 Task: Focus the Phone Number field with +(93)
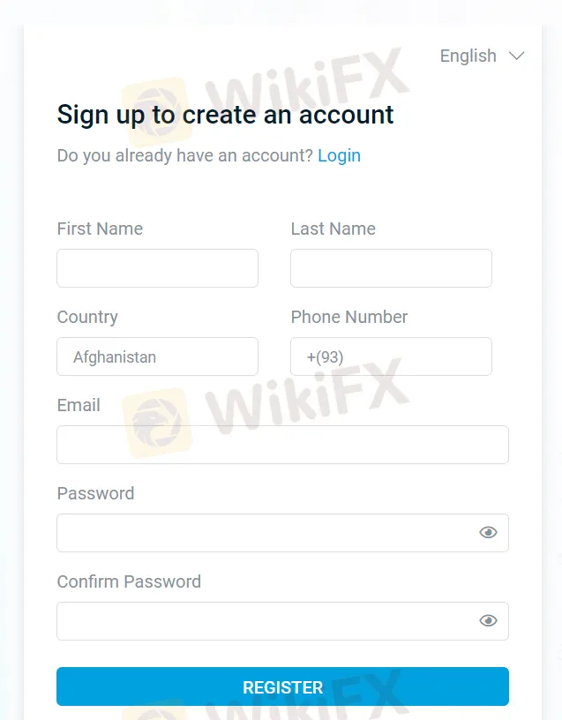point(391,356)
